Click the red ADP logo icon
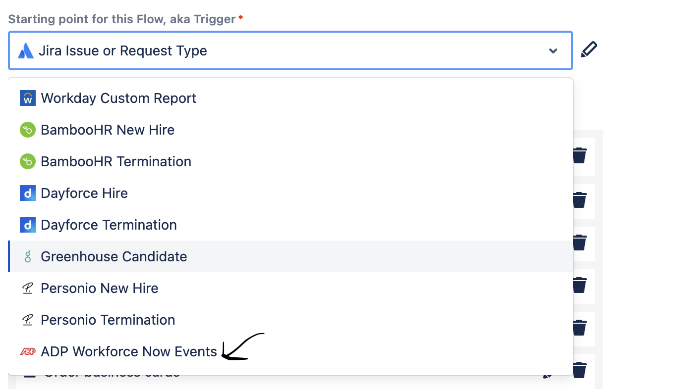 (28, 351)
